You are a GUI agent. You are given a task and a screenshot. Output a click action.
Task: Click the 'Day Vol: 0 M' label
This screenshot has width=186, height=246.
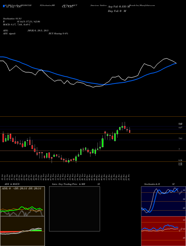click(117, 11)
